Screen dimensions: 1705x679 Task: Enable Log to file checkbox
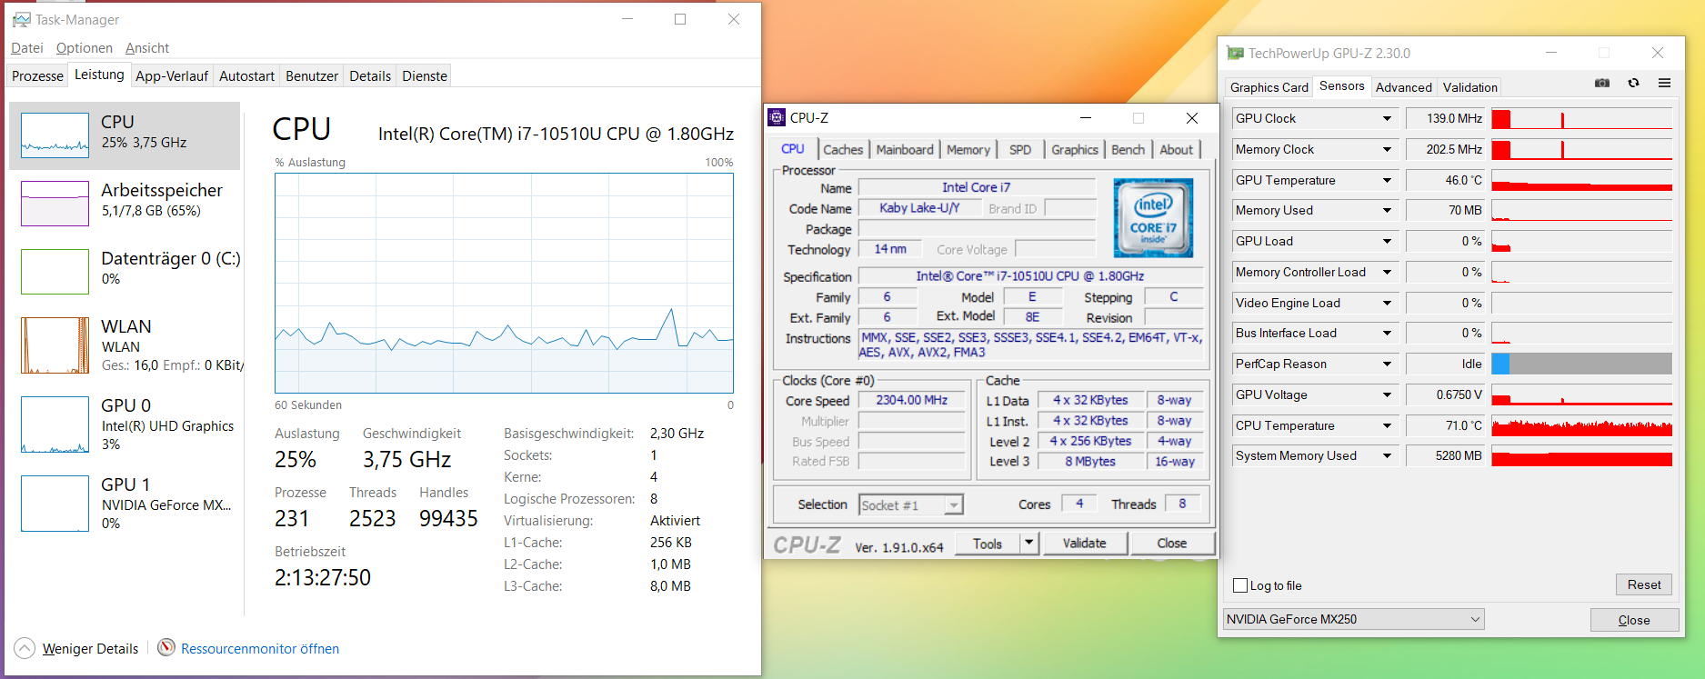[1240, 585]
